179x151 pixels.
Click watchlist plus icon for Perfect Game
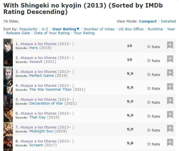pos(170,73)
